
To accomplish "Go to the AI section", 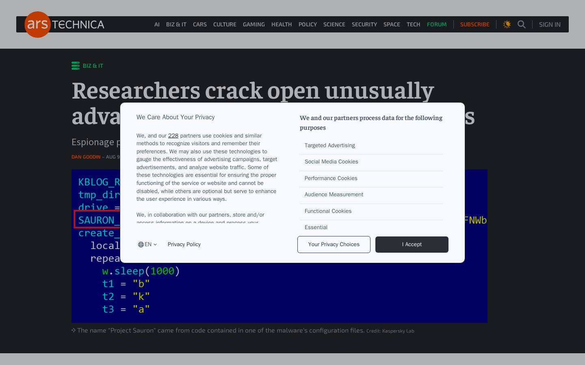I will pyautogui.click(x=157, y=24).
